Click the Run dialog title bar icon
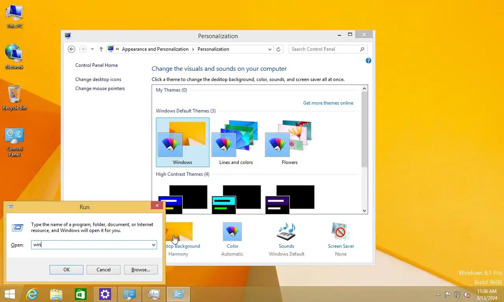Viewport: 504px width, 302px height. tap(11, 207)
